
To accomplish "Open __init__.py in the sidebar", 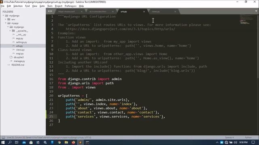I will 21,35.
